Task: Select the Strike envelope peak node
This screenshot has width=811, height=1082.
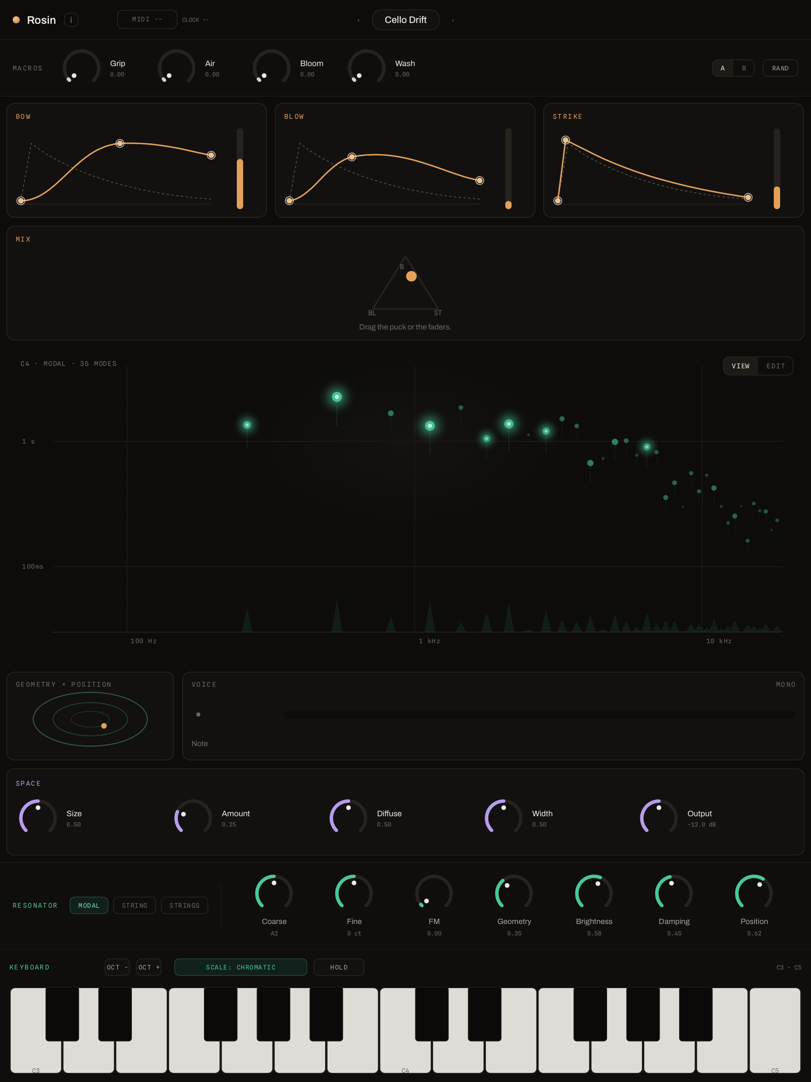Action: (565, 140)
